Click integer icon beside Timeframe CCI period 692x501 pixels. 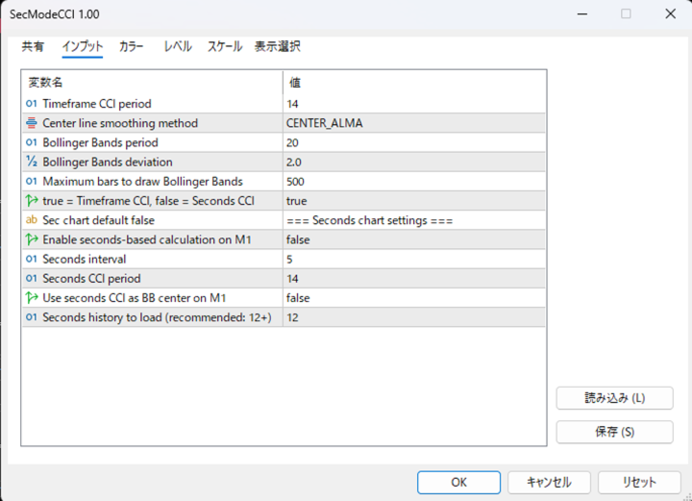point(32,104)
